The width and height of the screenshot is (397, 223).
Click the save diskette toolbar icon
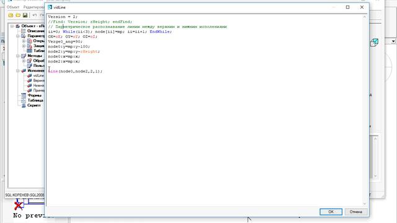click(x=25, y=15)
